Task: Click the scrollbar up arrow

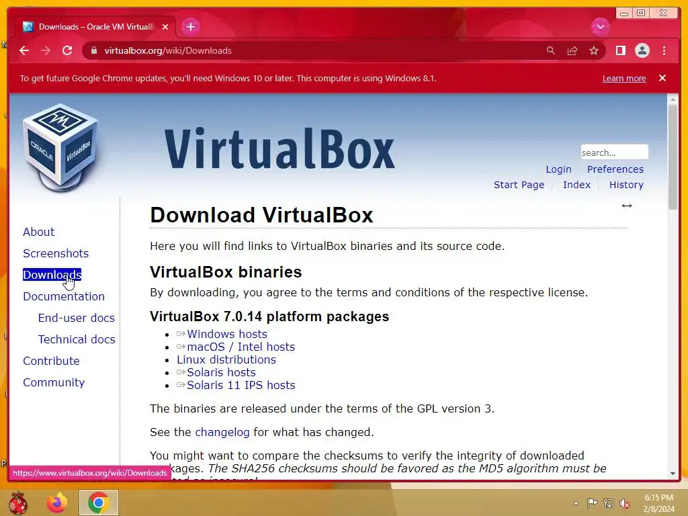Action: click(x=673, y=99)
